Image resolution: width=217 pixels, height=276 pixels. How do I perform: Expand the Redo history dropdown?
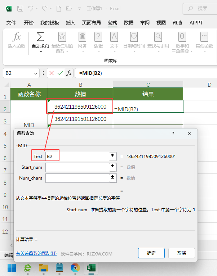[50, 8]
